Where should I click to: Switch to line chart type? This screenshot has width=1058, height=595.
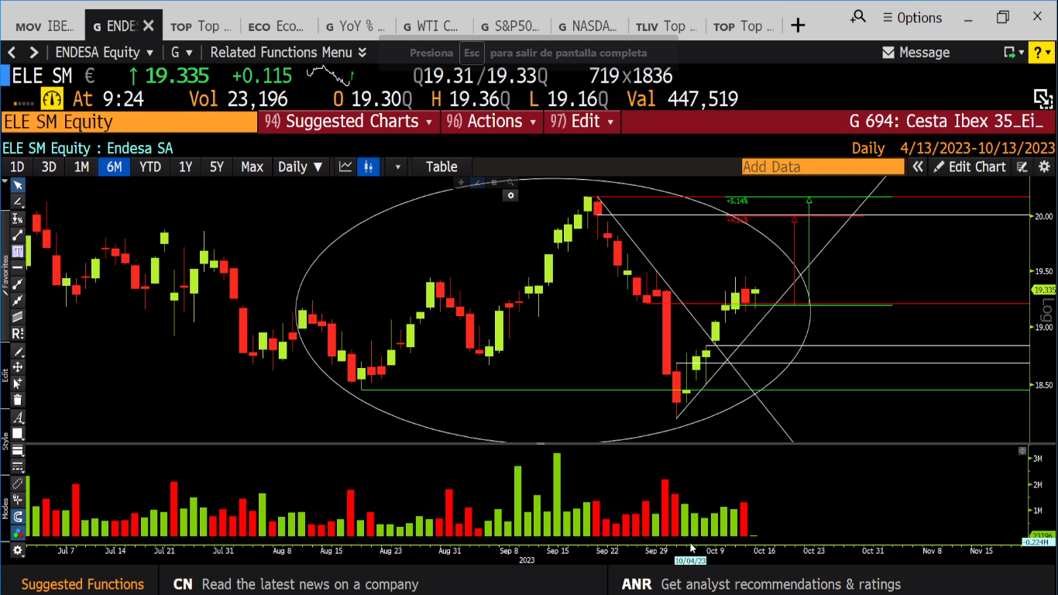click(x=345, y=167)
